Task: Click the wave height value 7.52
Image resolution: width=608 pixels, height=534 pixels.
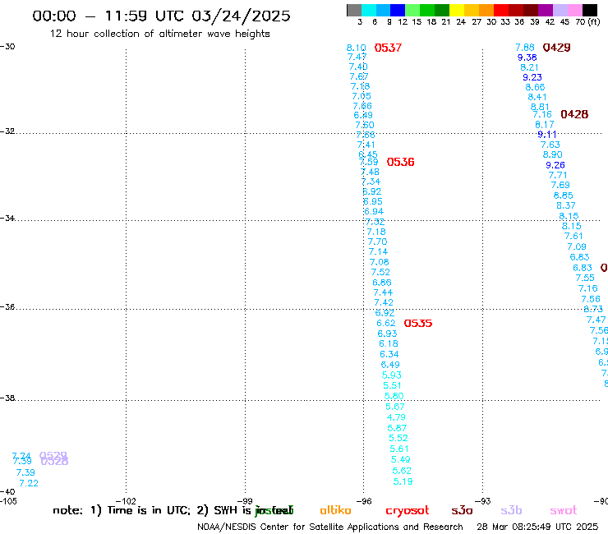Action: coord(380,272)
